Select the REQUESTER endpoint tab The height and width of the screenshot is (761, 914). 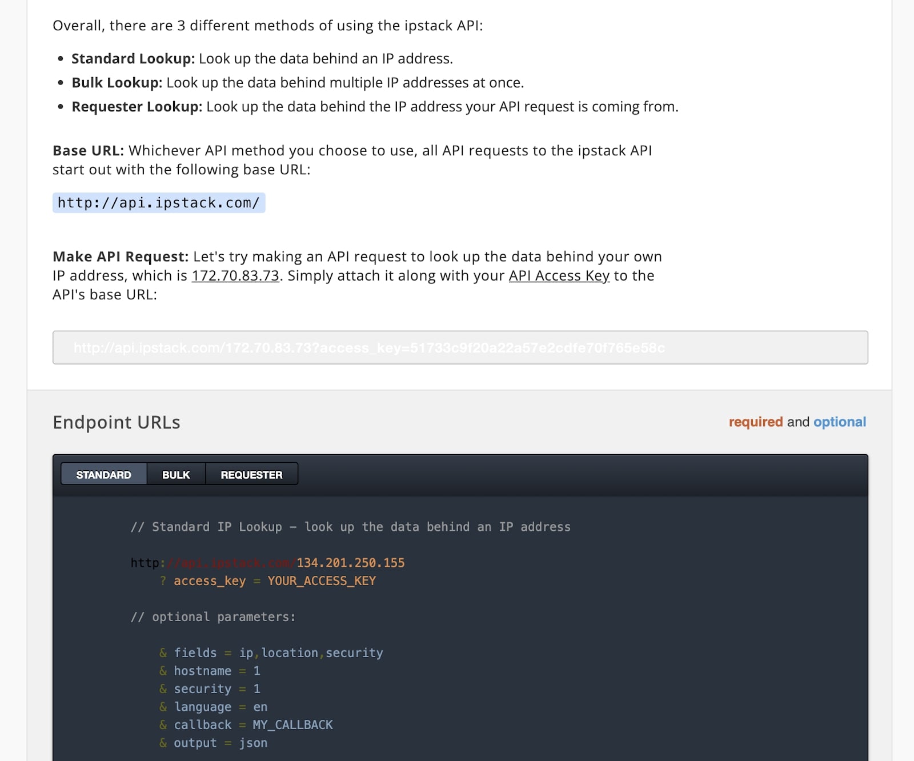[251, 474]
